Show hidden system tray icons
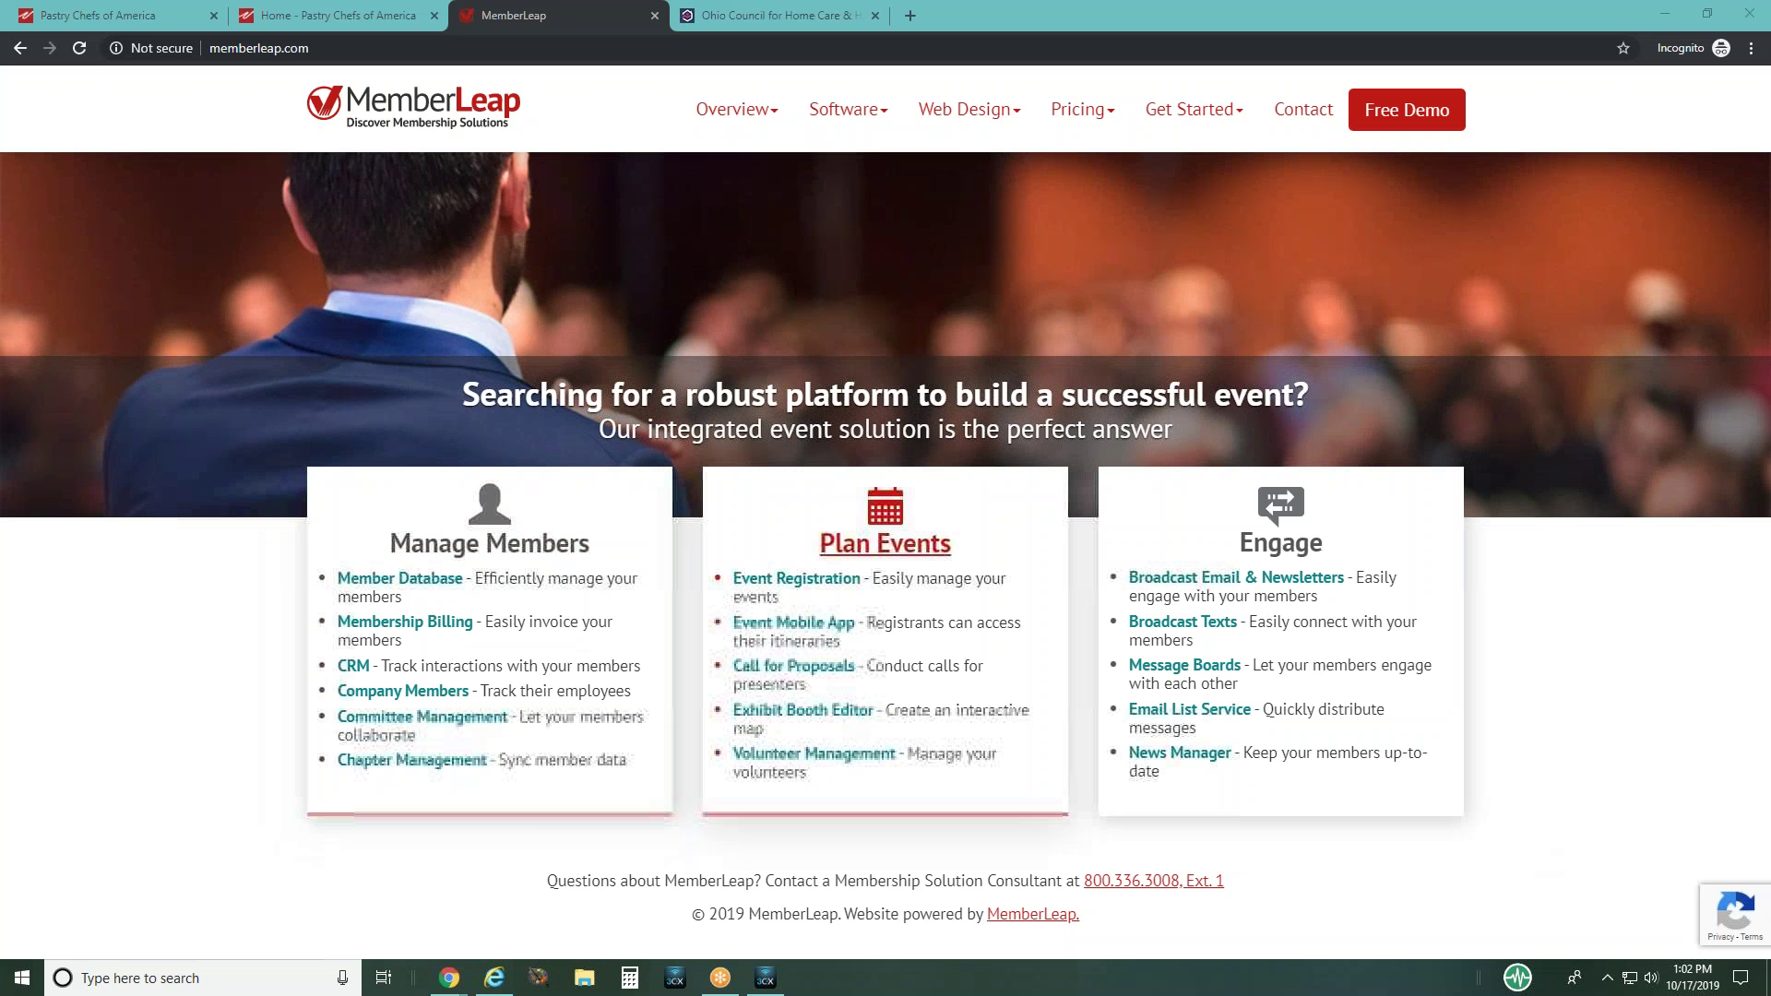This screenshot has height=996, width=1771. [1607, 978]
